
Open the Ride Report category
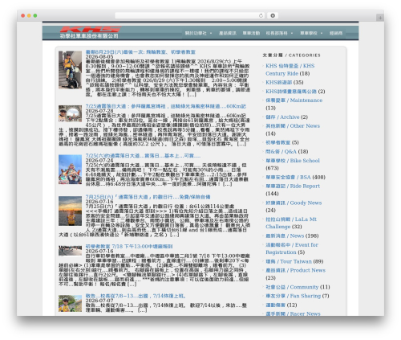(293, 186)
